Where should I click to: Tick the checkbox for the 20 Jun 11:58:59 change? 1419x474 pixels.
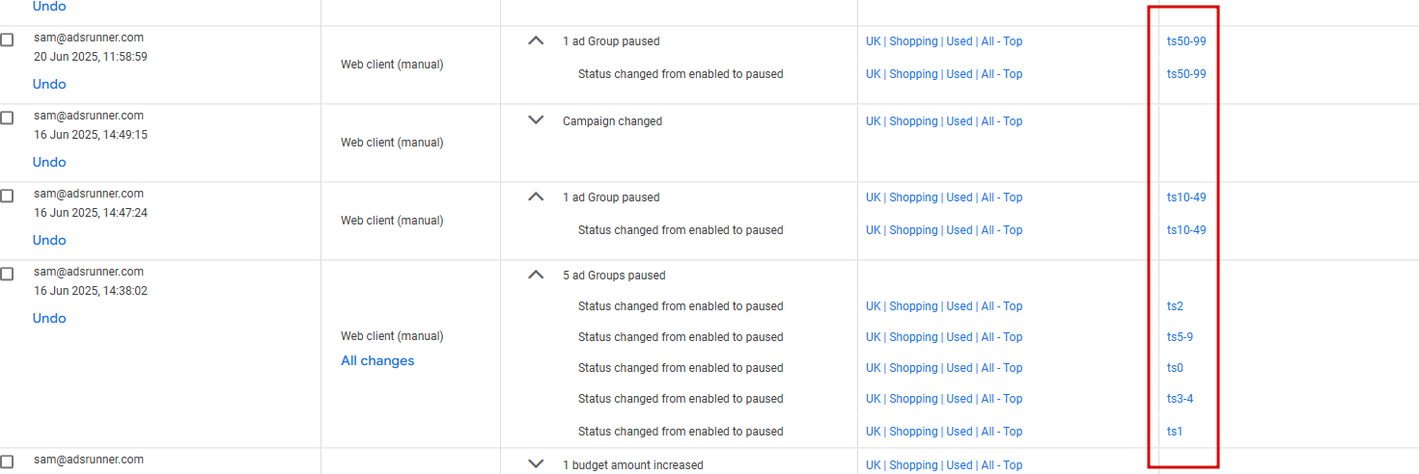(7, 39)
